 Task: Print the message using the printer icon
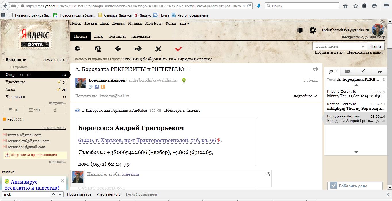[315, 69]
